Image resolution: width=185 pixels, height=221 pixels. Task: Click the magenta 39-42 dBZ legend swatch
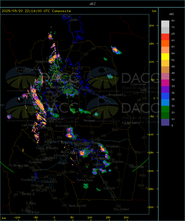click(165, 83)
